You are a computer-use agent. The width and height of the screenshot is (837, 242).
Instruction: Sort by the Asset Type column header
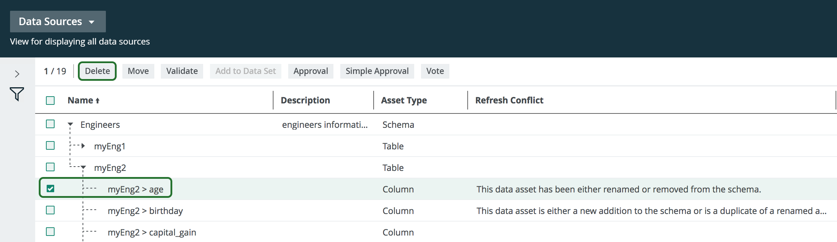click(404, 101)
